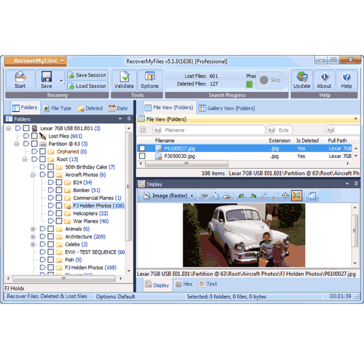Click the rotate right icon

253,196
